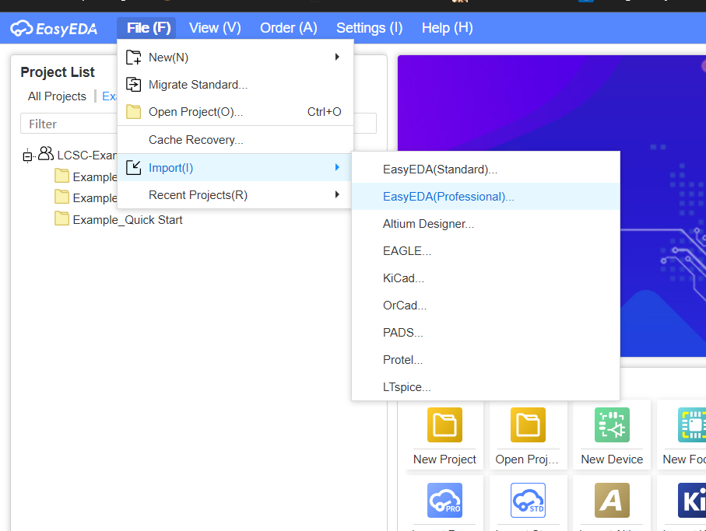
Task: Import from EasyEDA(Standard)...
Action: pyautogui.click(x=486, y=169)
